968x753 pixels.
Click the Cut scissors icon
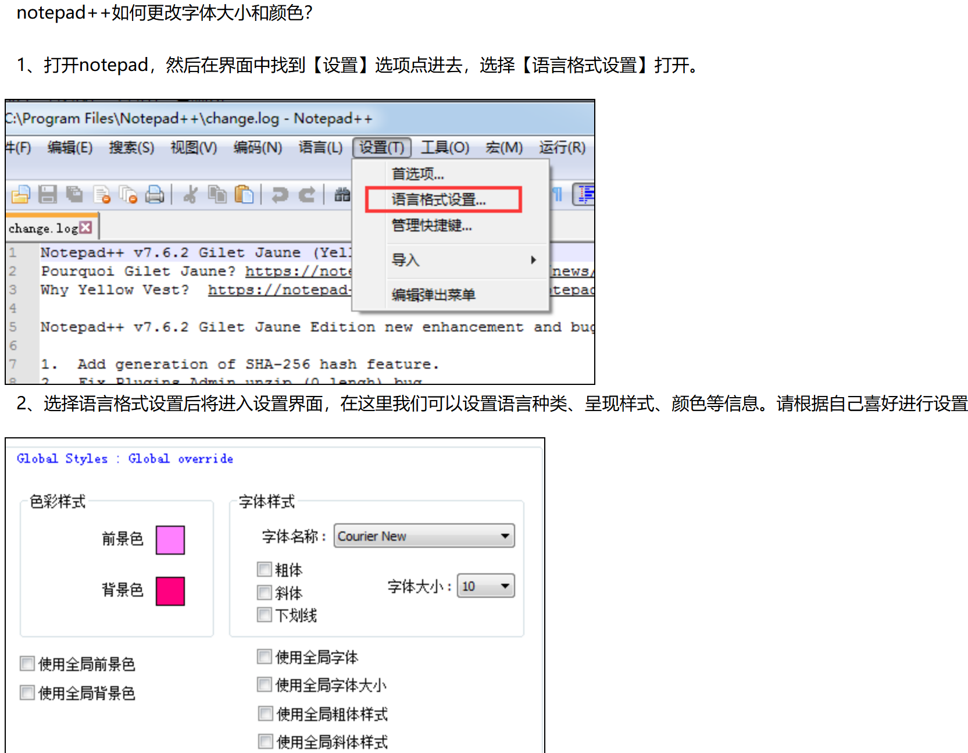[x=190, y=194]
